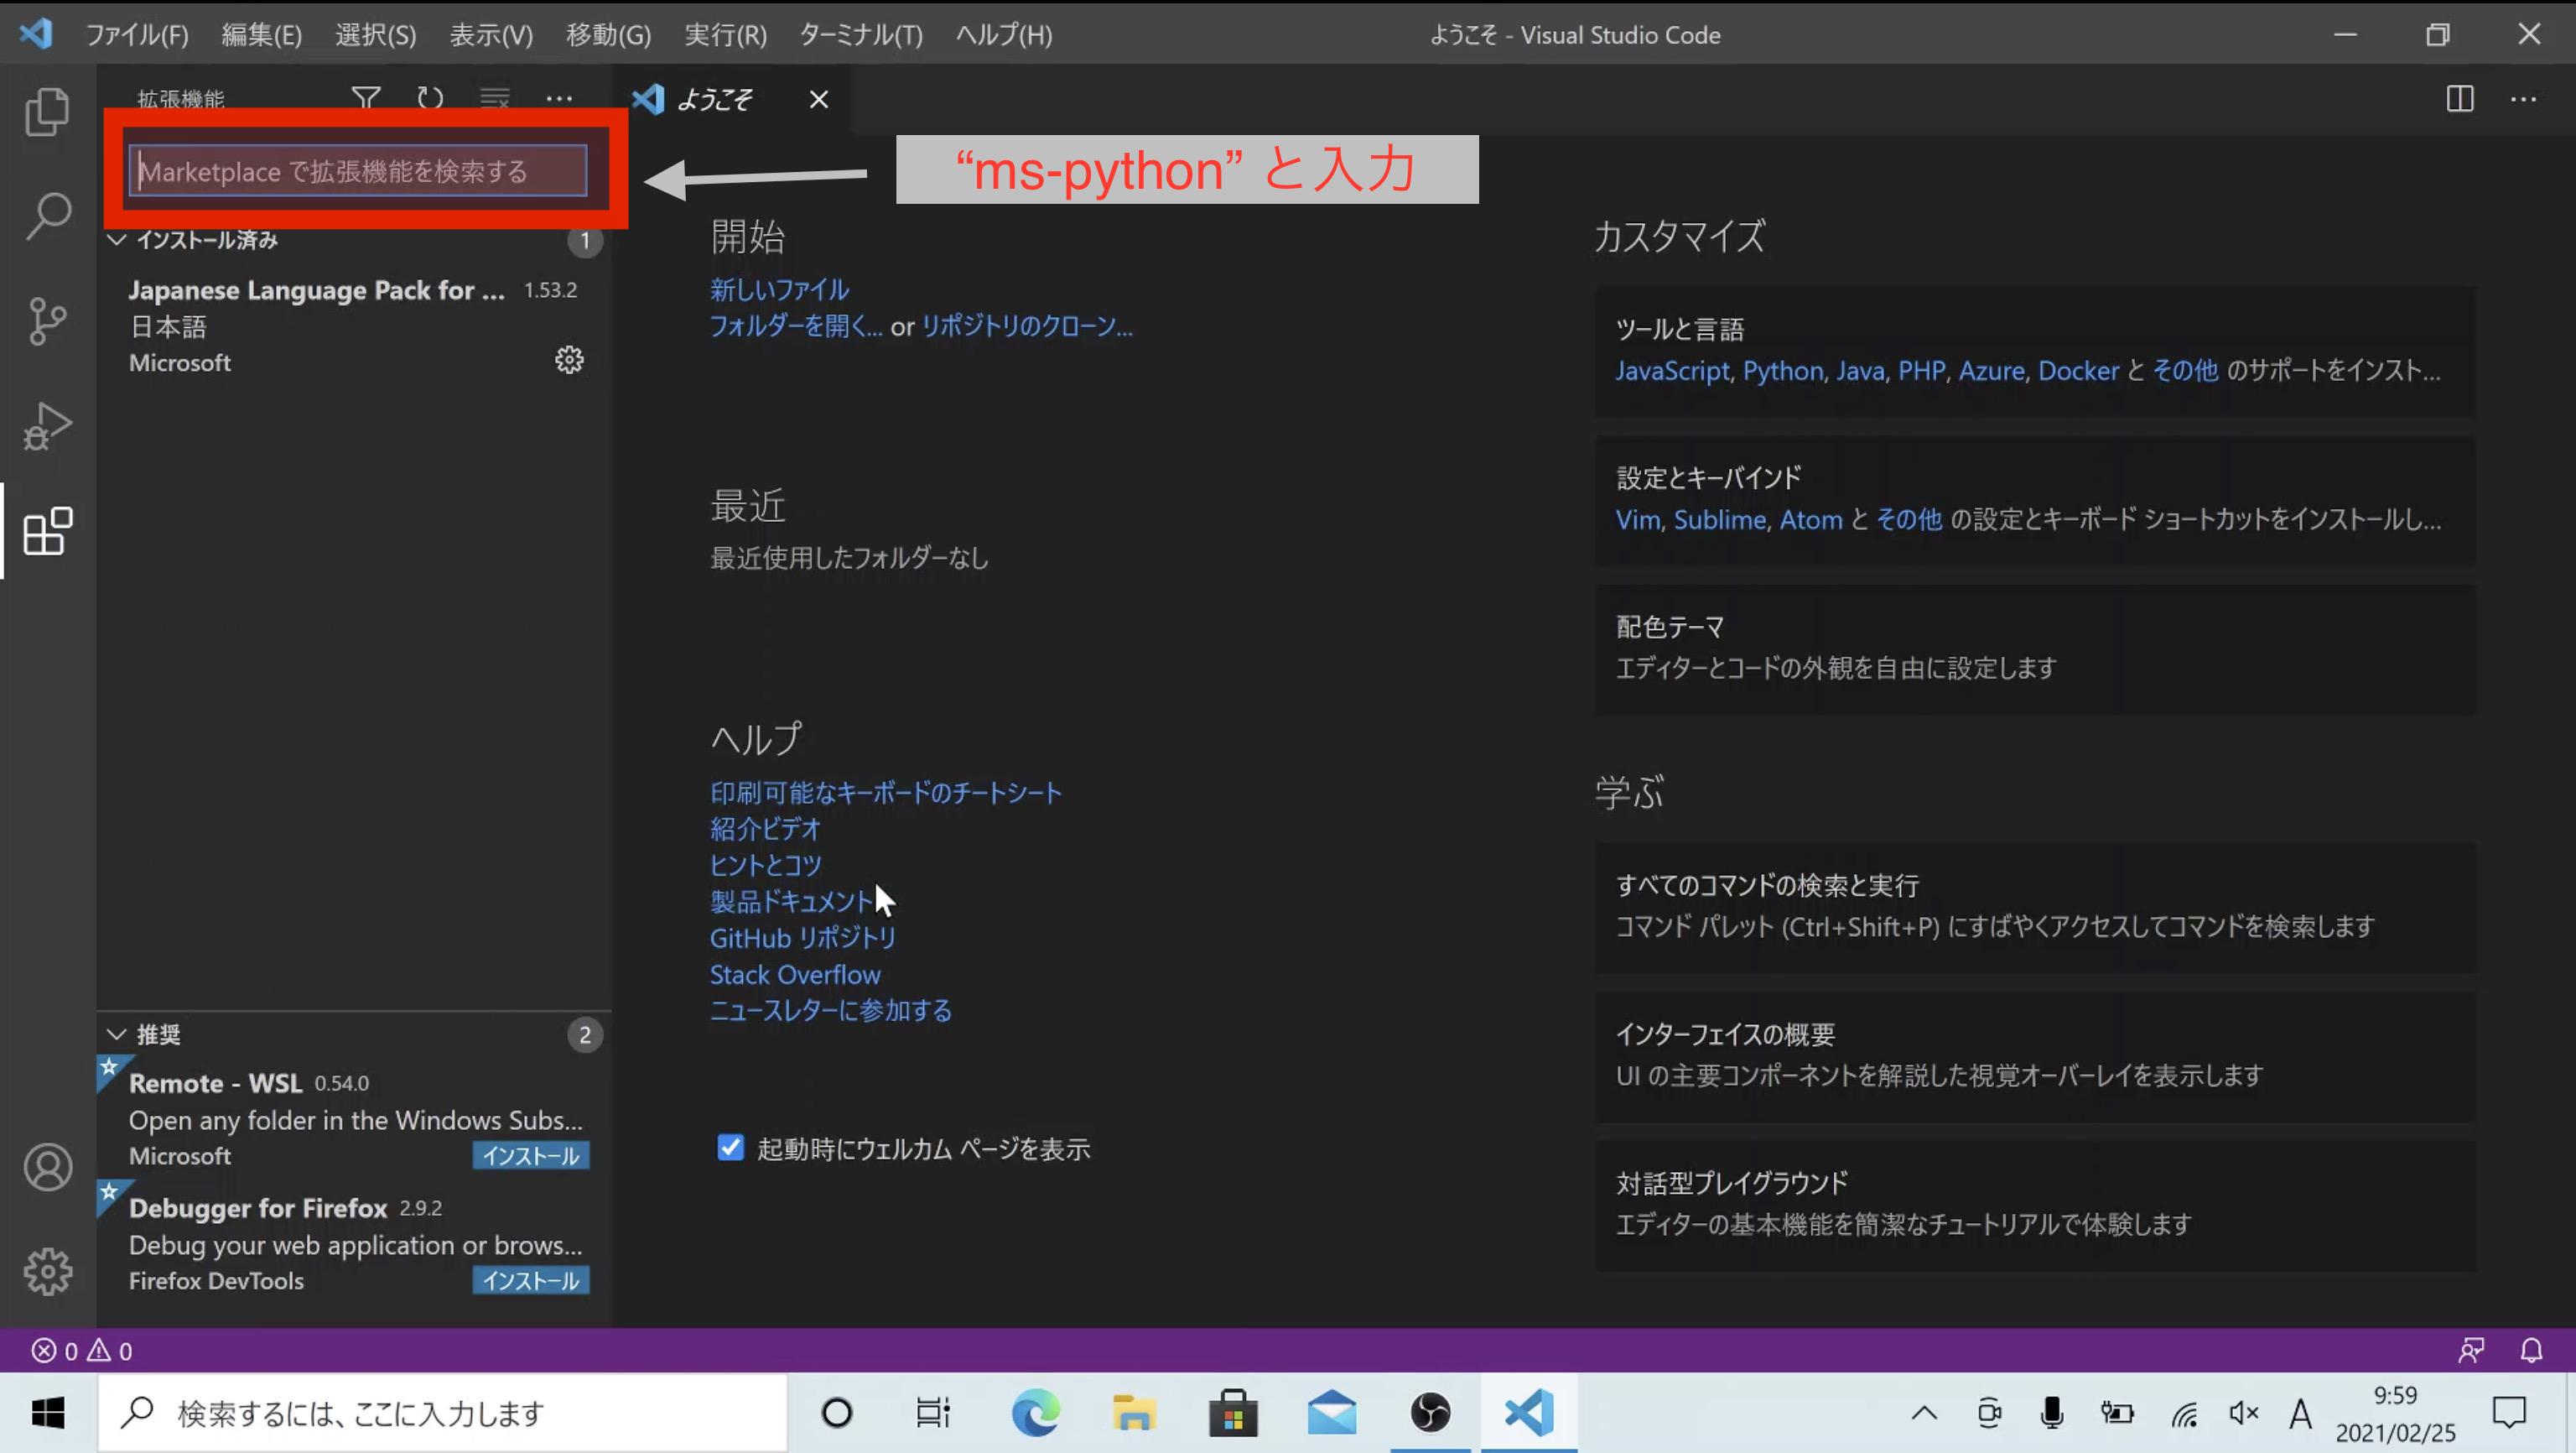Image resolution: width=2576 pixels, height=1453 pixels.
Task: Click the feedback icon in status bar
Action: pyautogui.click(x=2470, y=1351)
